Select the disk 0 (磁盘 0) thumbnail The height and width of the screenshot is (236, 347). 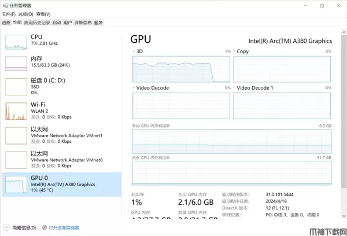click(x=16, y=86)
